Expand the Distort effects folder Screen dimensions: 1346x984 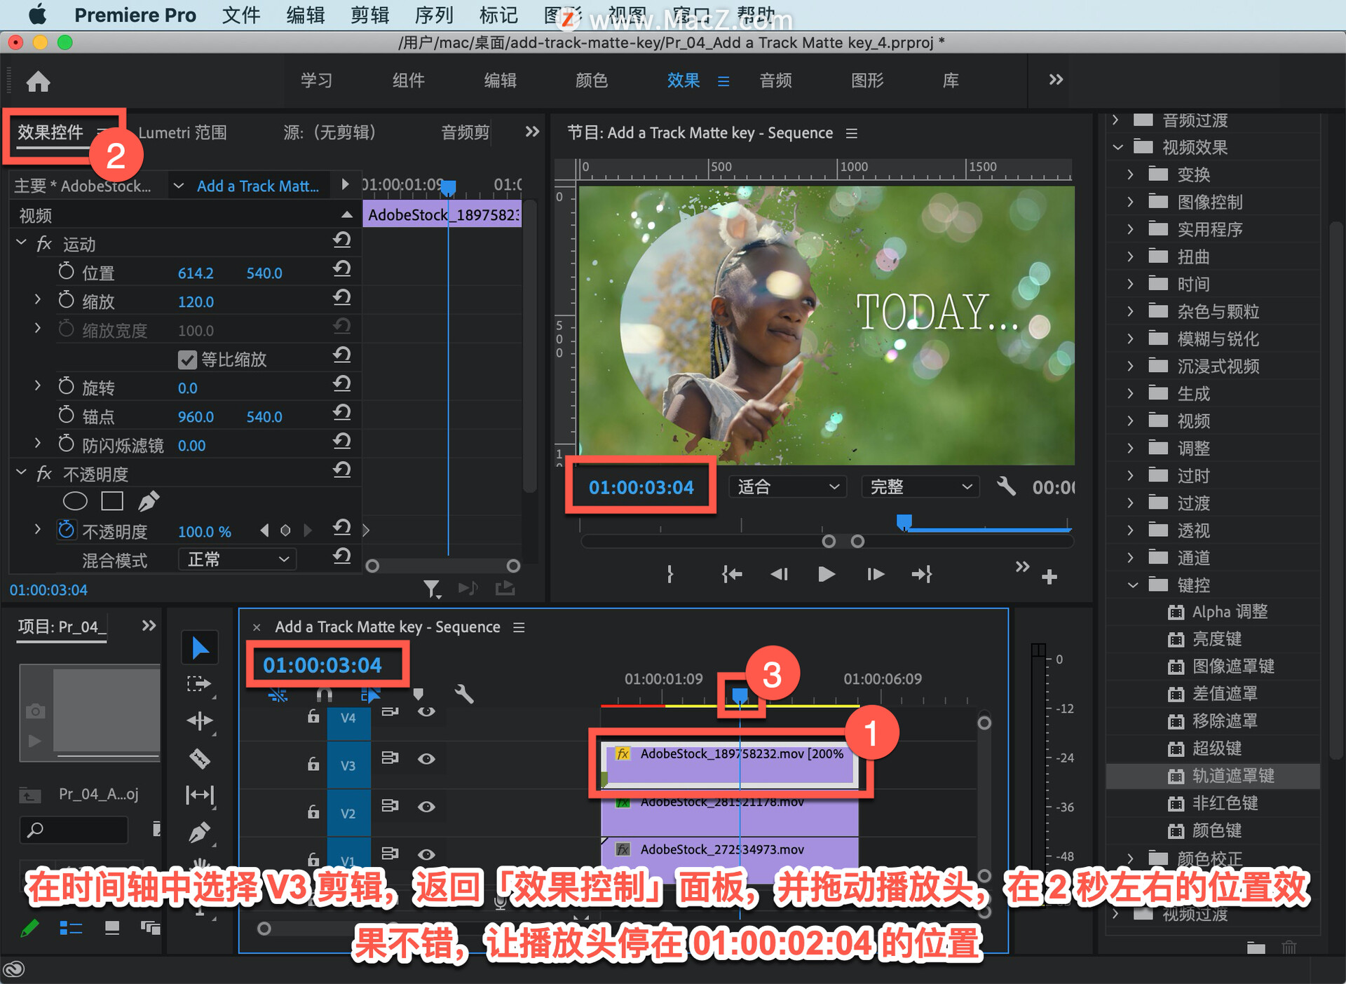(1130, 257)
